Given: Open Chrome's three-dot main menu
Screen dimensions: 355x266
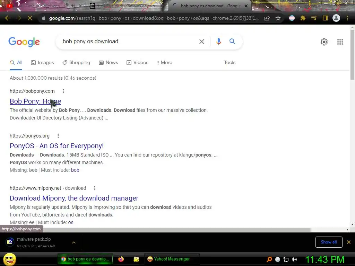Looking at the screenshot, I should point(347,18).
